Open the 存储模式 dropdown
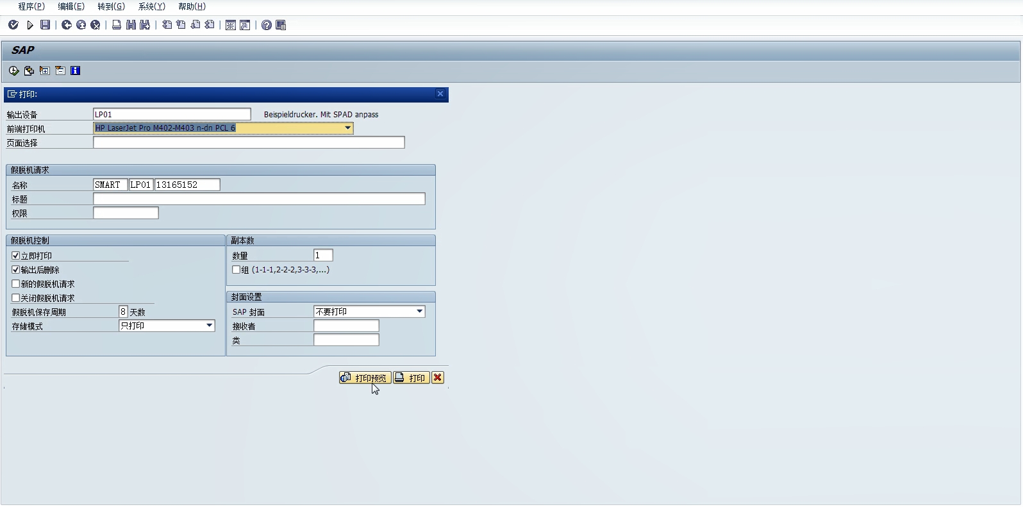 pos(209,326)
